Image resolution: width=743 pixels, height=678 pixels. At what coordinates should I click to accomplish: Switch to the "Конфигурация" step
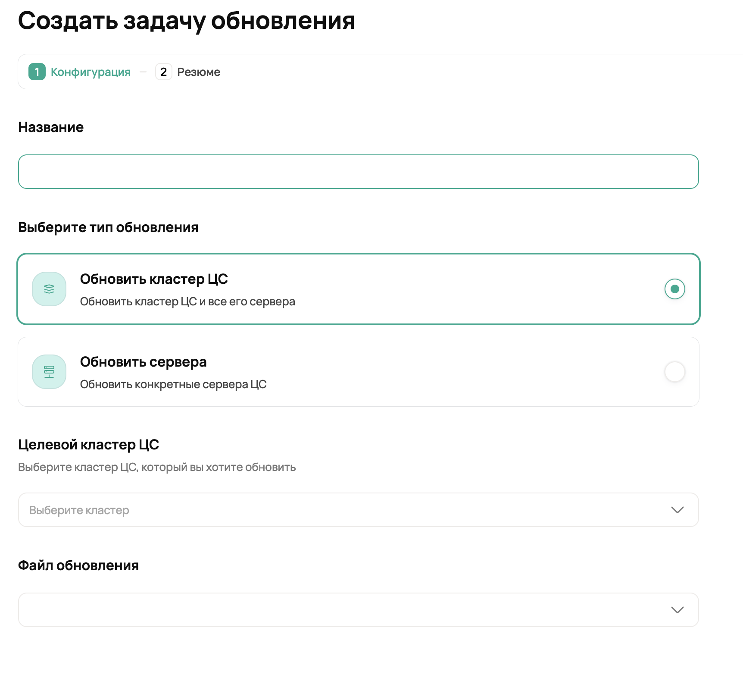click(x=91, y=72)
